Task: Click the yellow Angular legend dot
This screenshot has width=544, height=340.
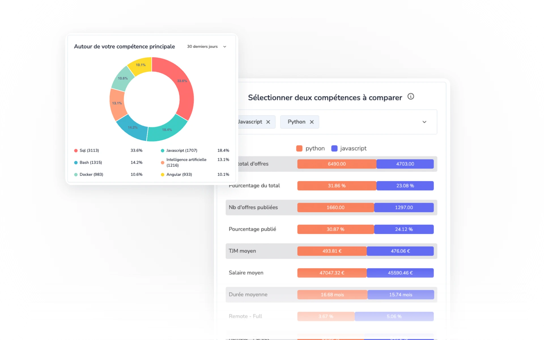Action: pos(162,175)
